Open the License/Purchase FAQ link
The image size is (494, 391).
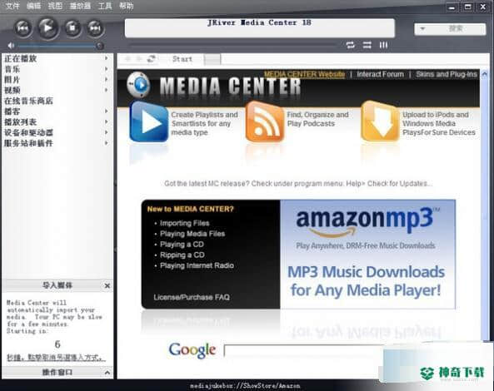pyautogui.click(x=192, y=297)
